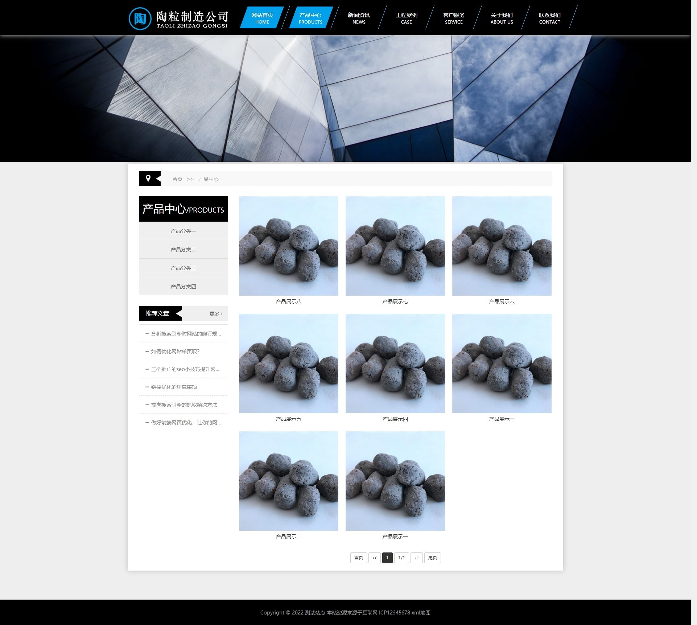The image size is (697, 625).
Task: Go to next page with >> button
Action: click(x=416, y=558)
